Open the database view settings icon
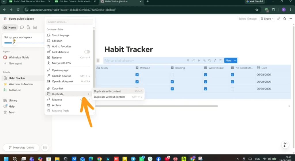 point(220,60)
